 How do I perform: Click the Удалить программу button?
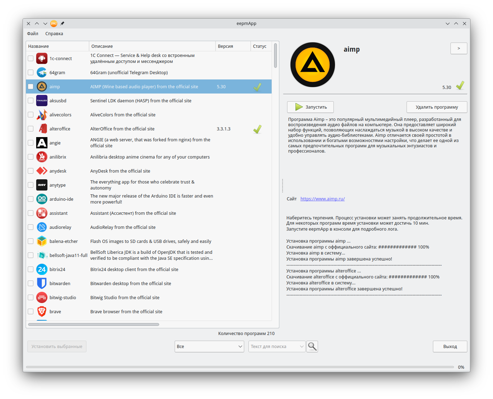(437, 107)
